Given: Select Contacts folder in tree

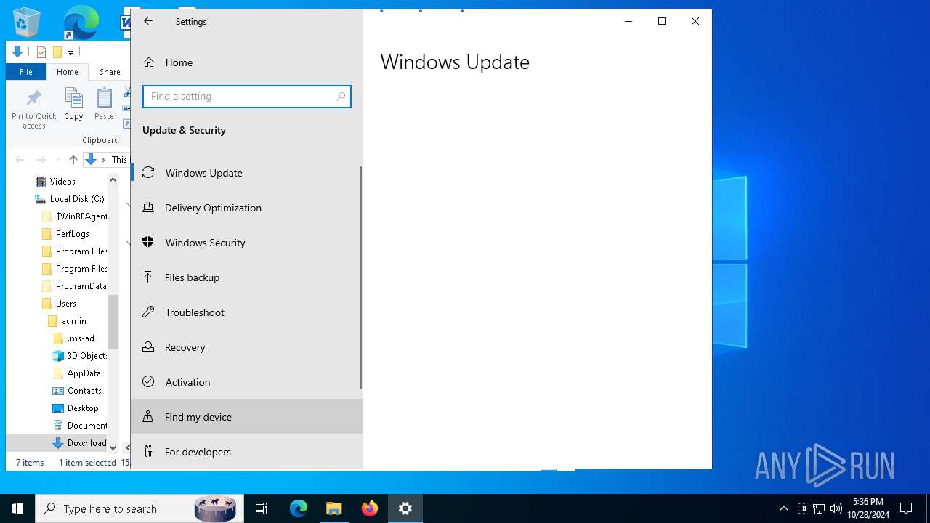Looking at the screenshot, I should (x=77, y=391).
